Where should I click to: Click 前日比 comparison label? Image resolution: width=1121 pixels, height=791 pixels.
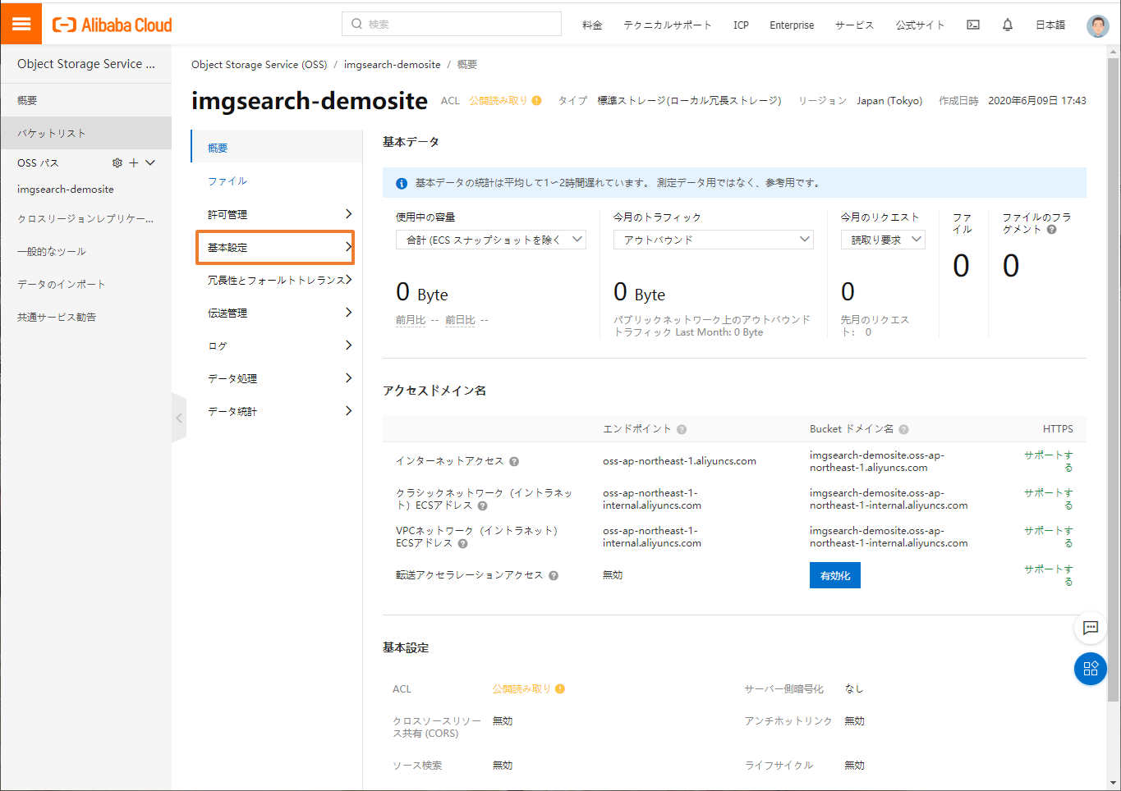pos(460,320)
